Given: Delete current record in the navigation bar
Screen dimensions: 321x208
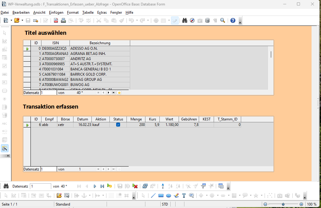Looking at the screenshot, I should 135,186.
